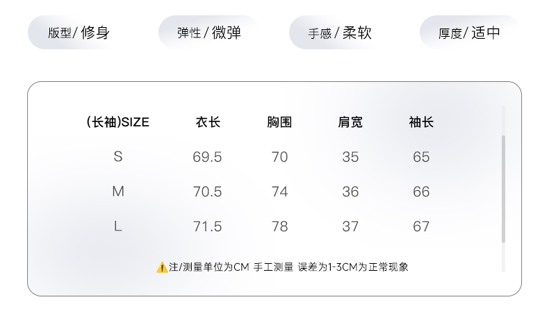
Task: Click the 37 shoulder width value
Action: point(350,226)
